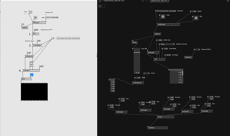Click the Filename path field in the dark patch
This screenshot has height=136, width=230.
(166, 11)
